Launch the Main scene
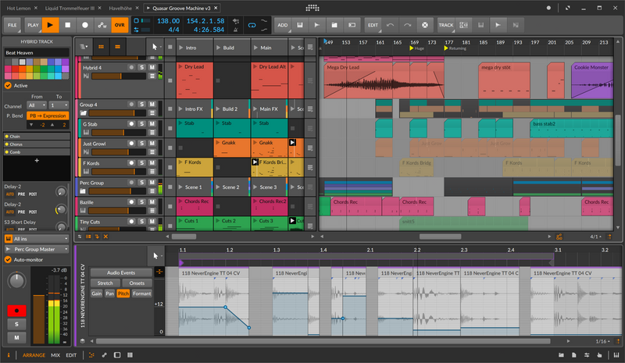This screenshot has width=625, height=363. pos(255,48)
